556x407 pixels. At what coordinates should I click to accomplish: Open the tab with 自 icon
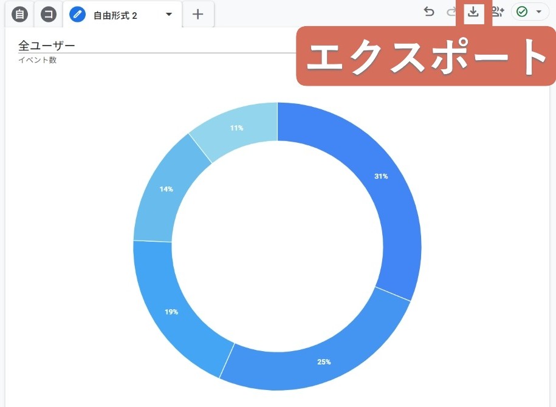pyautogui.click(x=19, y=15)
